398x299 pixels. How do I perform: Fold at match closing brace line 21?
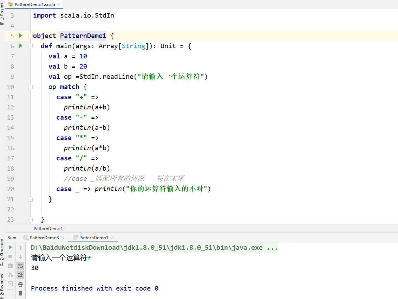click(x=30, y=199)
